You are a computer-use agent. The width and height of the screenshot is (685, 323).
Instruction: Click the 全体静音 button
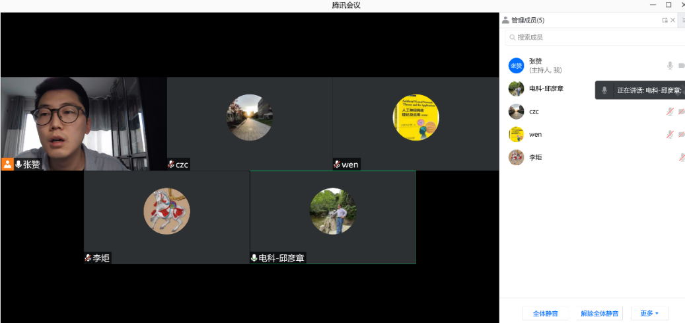pos(545,313)
